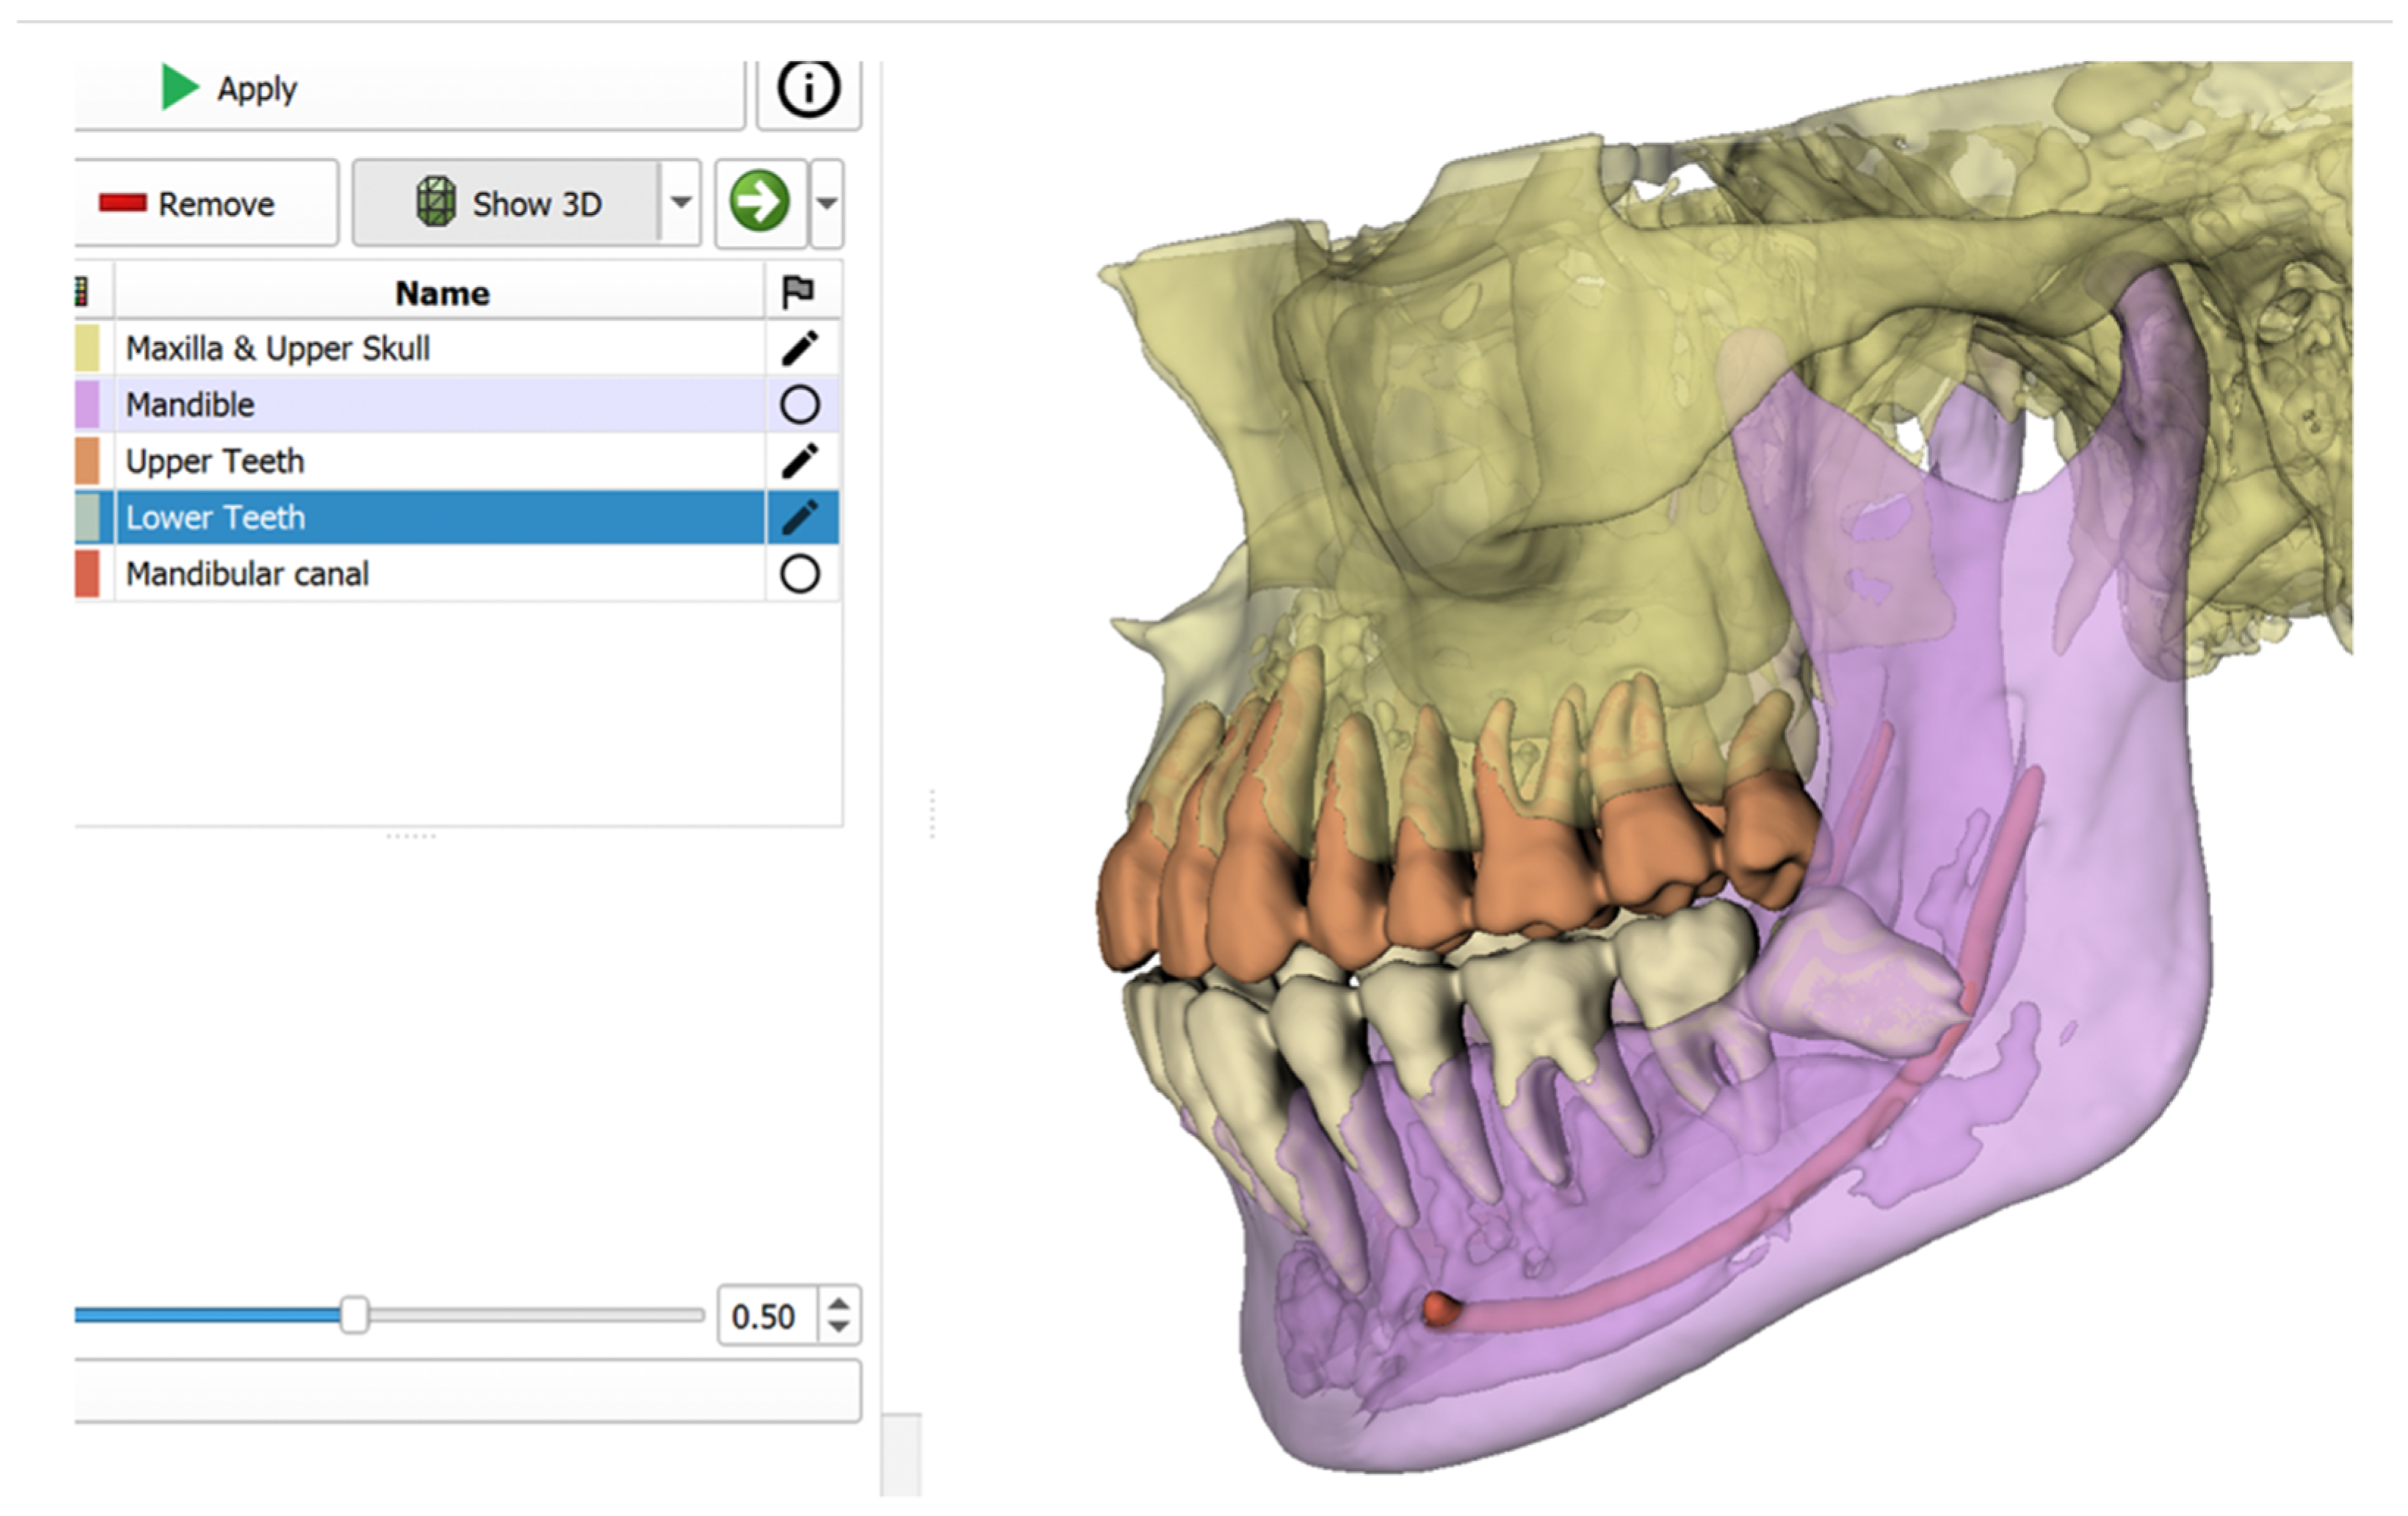
Task: Click the Name column header
Action: tap(441, 293)
